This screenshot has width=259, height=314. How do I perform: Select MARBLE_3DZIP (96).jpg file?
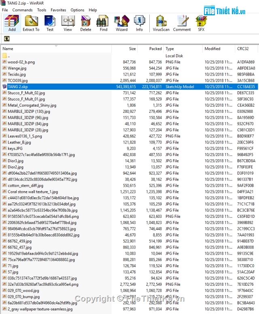point(28,118)
